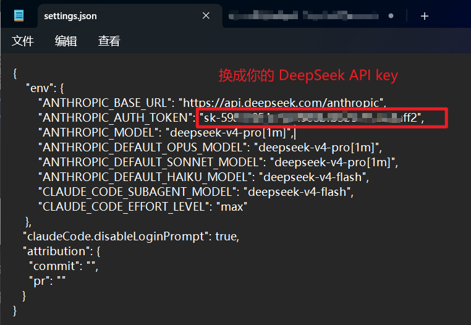Viewport: 471px width, 325px height.
Task: Click the "env": { line
Action: [45, 88]
